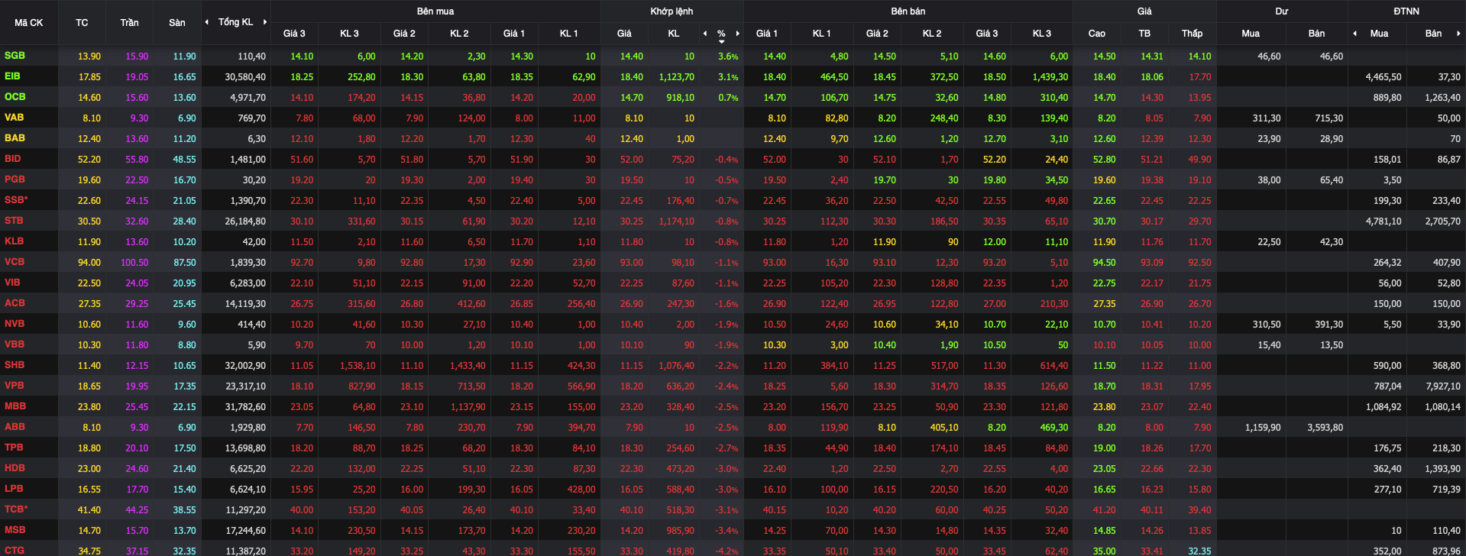This screenshot has height=556, width=1466.
Task: Open the SHB stock ticker
Action: (x=15, y=365)
